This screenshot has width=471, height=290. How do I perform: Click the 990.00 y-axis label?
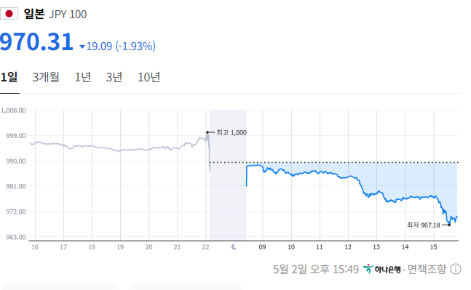(x=16, y=161)
